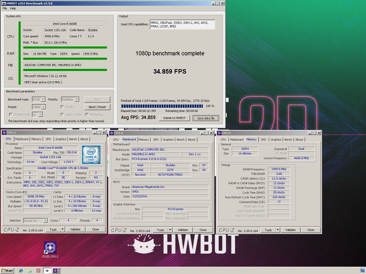This screenshot has height=274, width=366.
Task: Toggle the Legacy mode checkbox
Action: click(x=62, y=115)
